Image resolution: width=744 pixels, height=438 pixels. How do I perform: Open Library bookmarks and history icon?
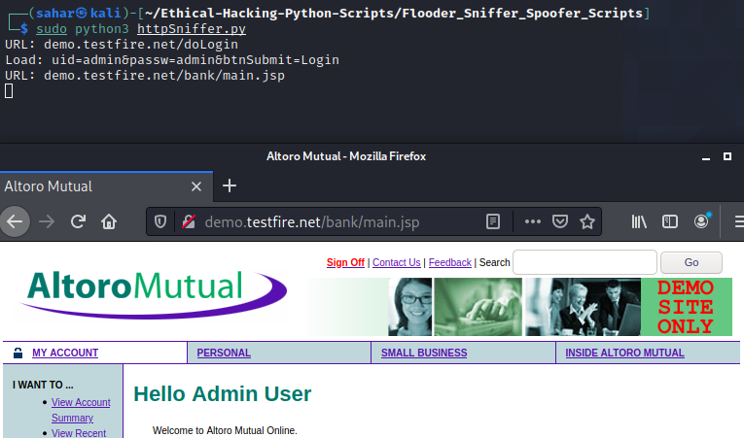(x=639, y=221)
